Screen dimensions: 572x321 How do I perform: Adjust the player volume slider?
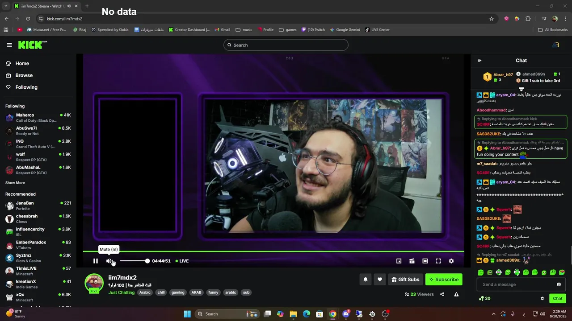tap(134, 261)
